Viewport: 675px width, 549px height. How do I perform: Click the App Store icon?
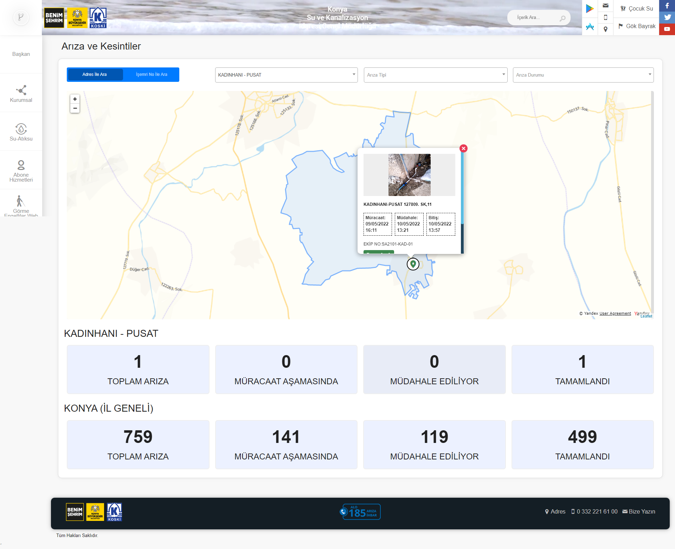tap(590, 27)
